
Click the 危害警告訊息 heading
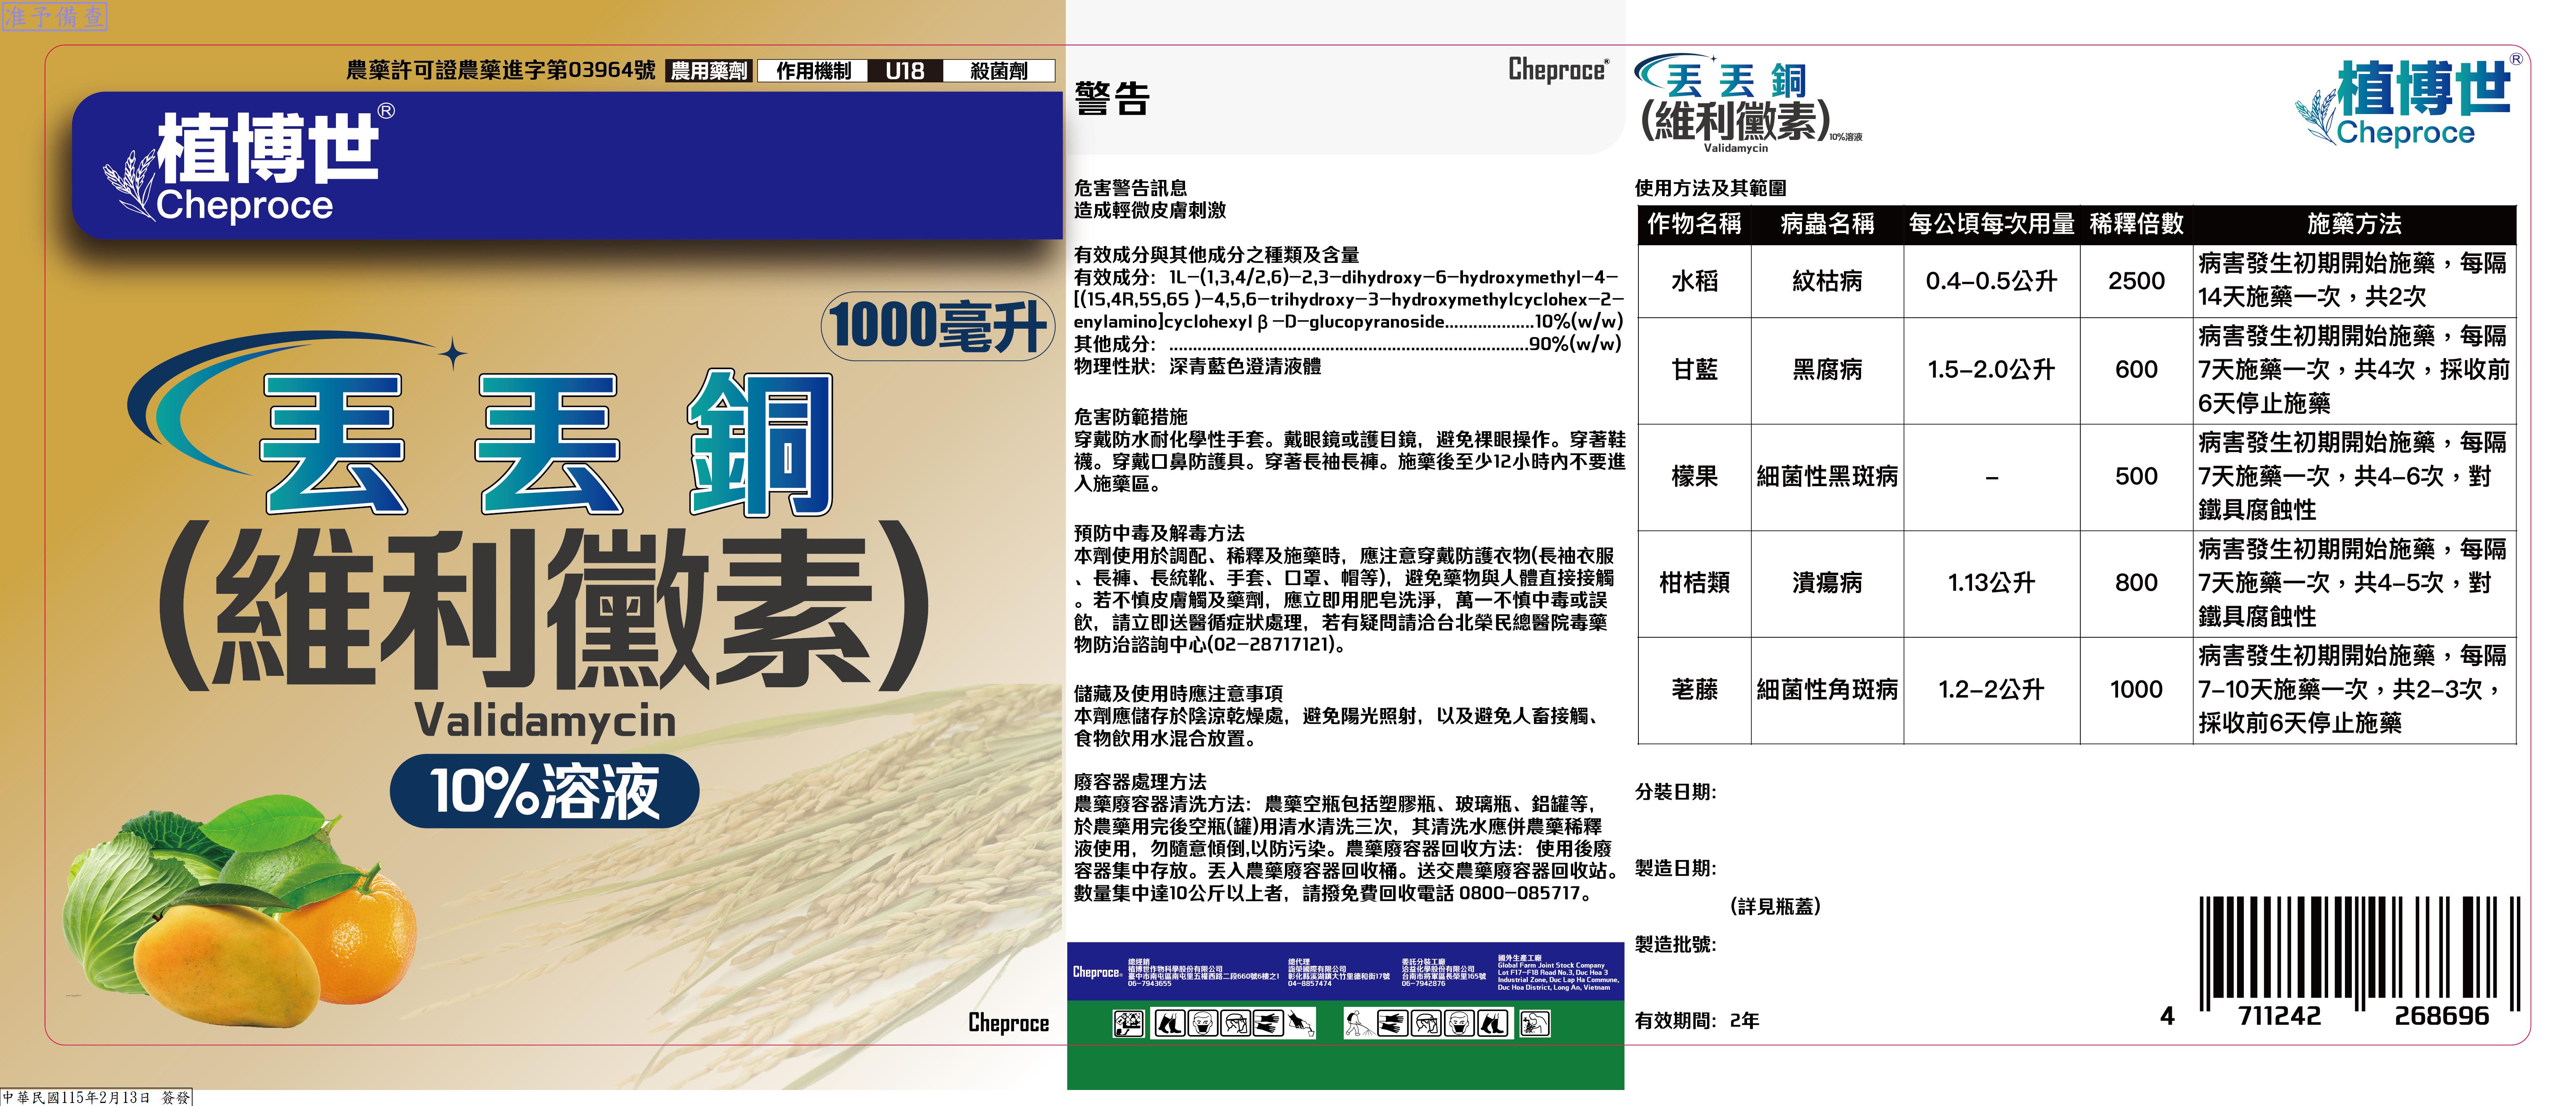coord(1131,188)
